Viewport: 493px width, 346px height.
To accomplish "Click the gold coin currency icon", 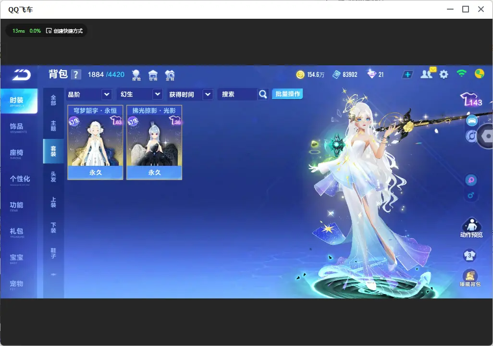I will (300, 74).
